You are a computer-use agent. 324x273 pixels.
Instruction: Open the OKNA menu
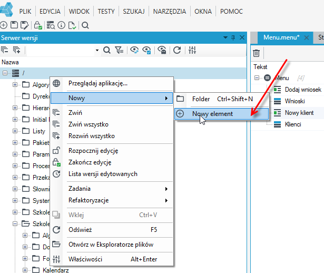(203, 12)
